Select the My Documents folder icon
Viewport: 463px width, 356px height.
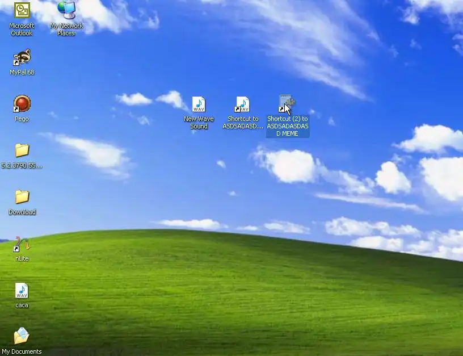click(22, 336)
